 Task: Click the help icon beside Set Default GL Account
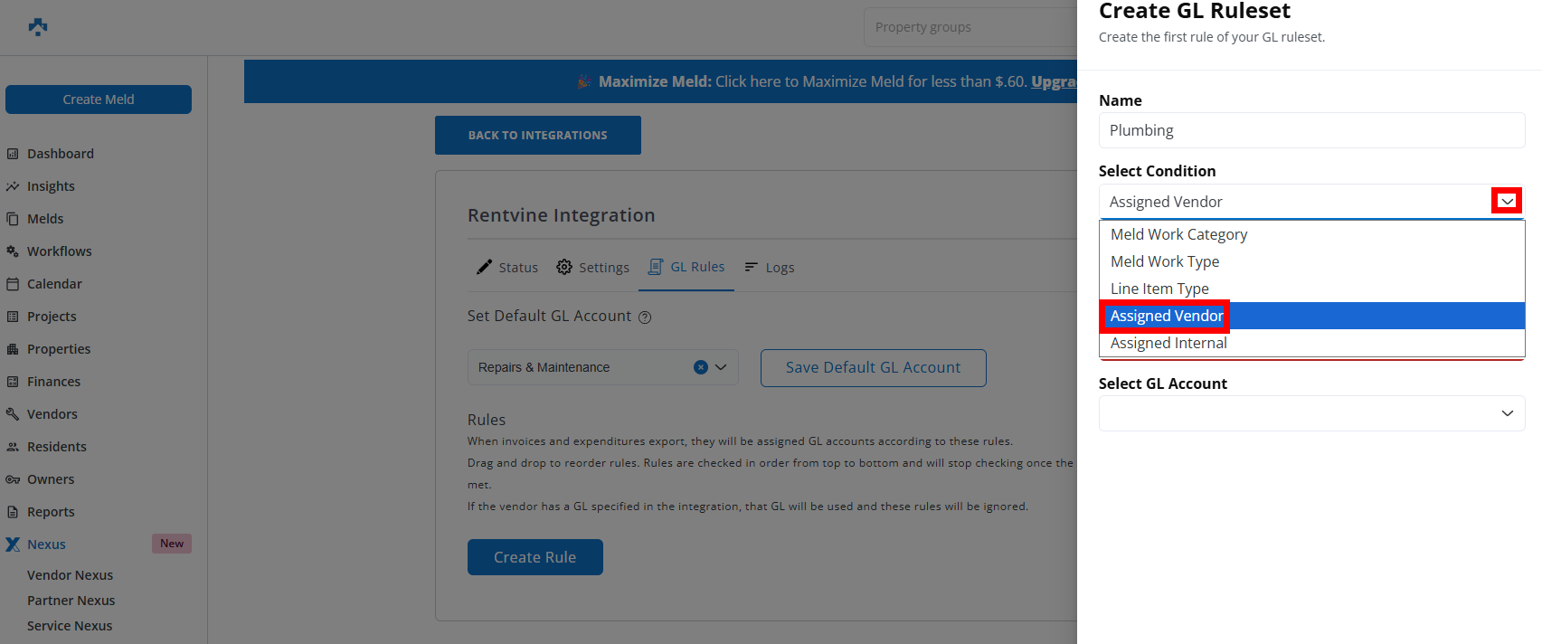click(645, 317)
